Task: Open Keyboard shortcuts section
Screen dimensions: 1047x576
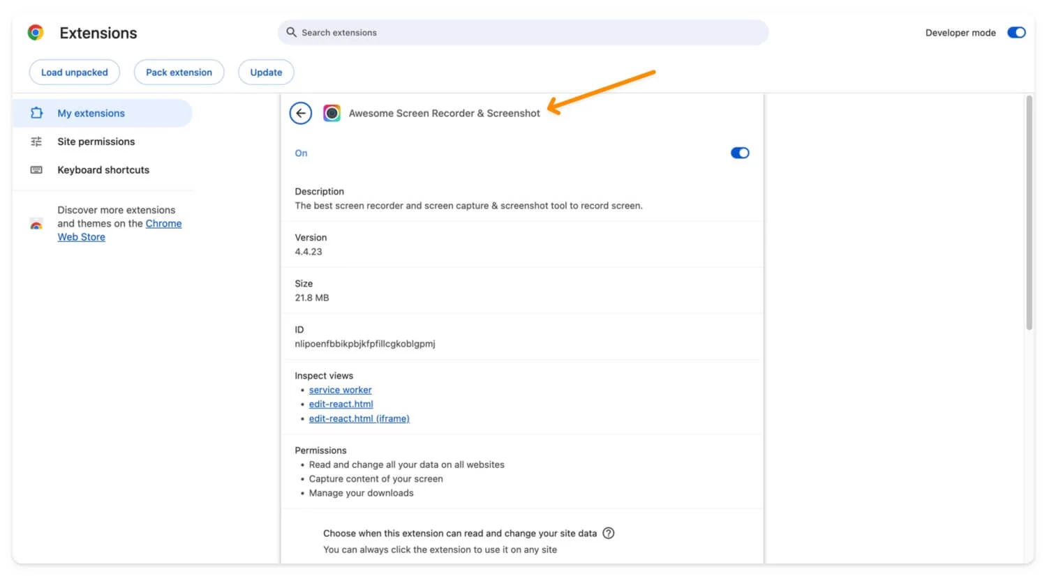Action: pos(103,170)
